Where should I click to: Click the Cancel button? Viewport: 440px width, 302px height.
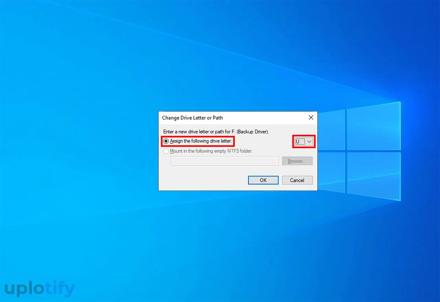pos(297,180)
